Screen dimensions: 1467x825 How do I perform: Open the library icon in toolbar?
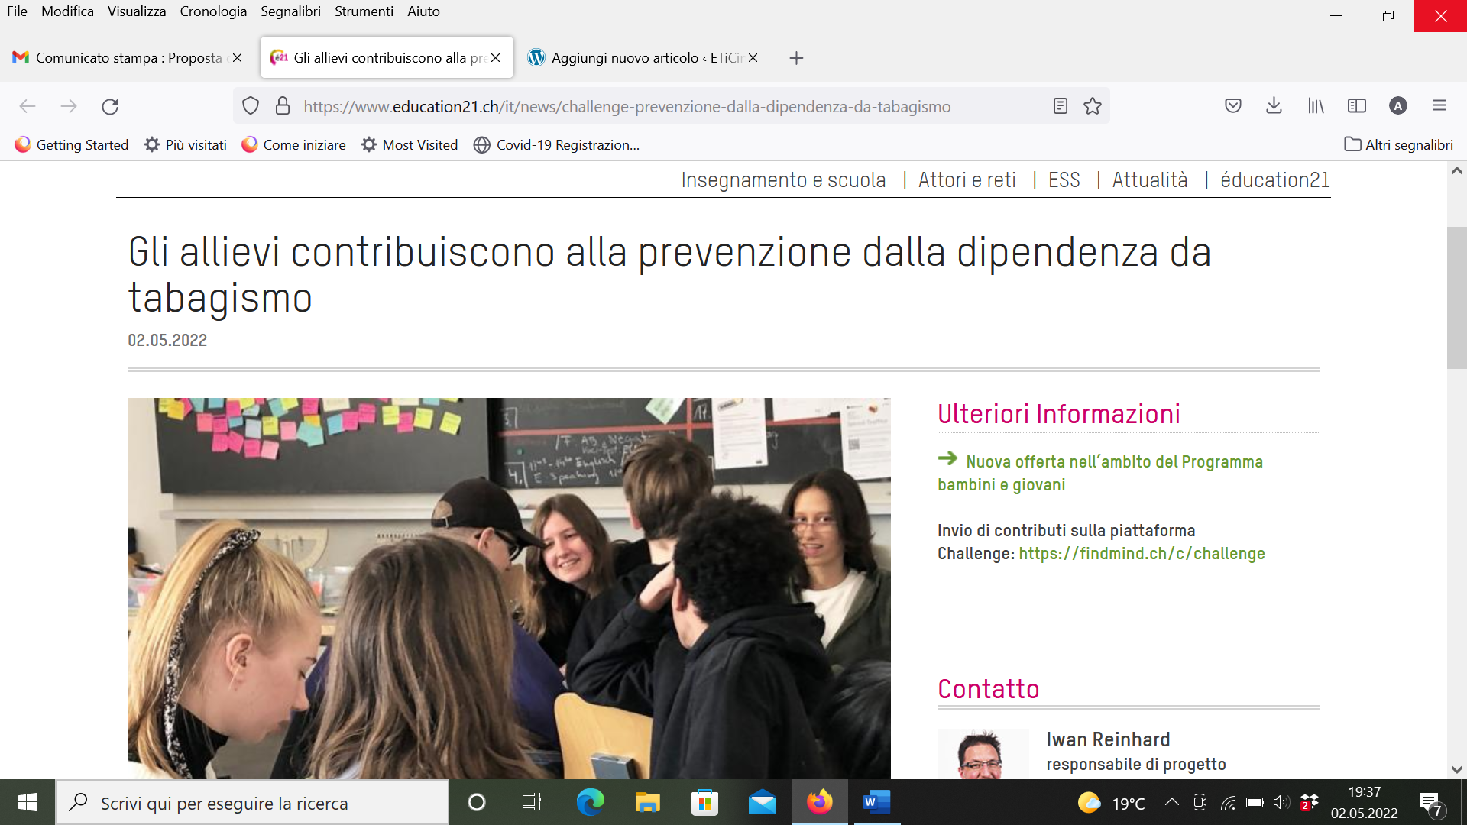(1316, 106)
